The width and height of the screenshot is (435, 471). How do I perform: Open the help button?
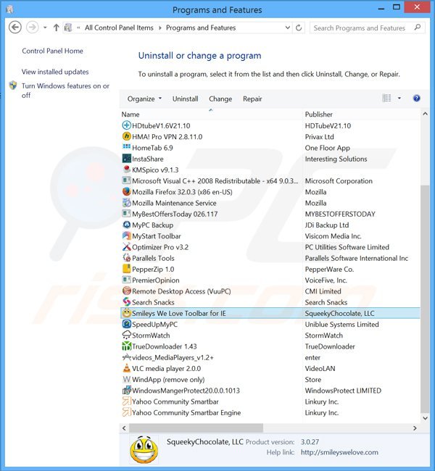click(x=416, y=99)
